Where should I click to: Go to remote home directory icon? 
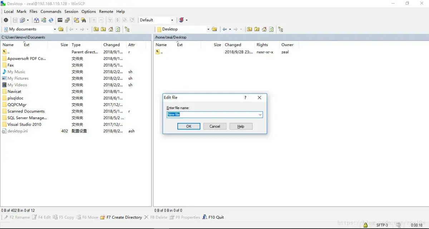(x=264, y=29)
